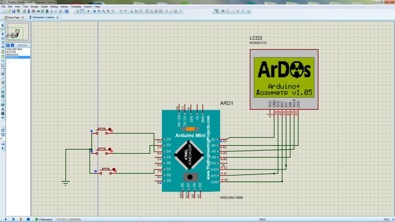Screen dimensions: 395x222
Task: Click the New Project toolbar icon
Action: (4, 11)
